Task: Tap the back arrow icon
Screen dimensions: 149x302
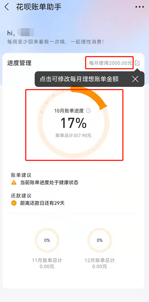Action: coord(7,7)
